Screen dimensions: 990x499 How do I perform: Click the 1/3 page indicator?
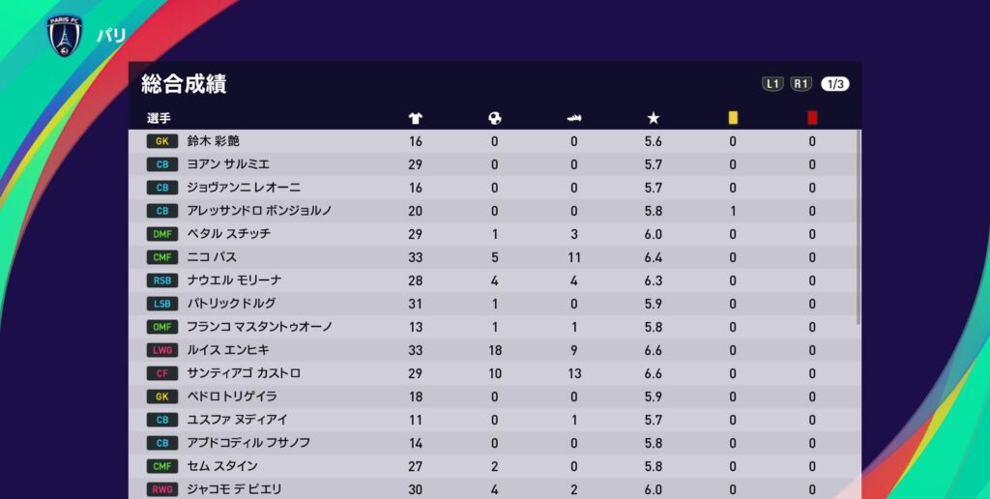[x=834, y=84]
